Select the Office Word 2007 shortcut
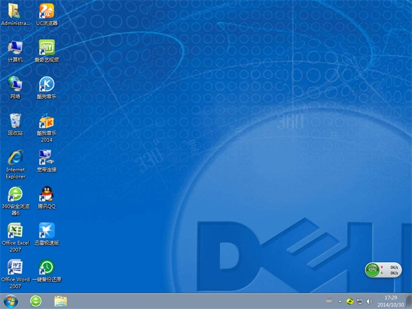The width and height of the screenshot is (412, 309). 15,267
